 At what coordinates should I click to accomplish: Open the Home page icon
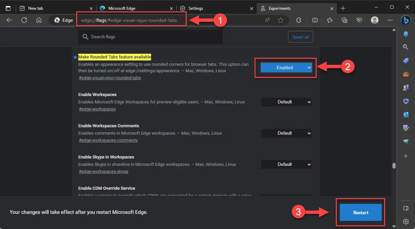[x=39, y=20]
